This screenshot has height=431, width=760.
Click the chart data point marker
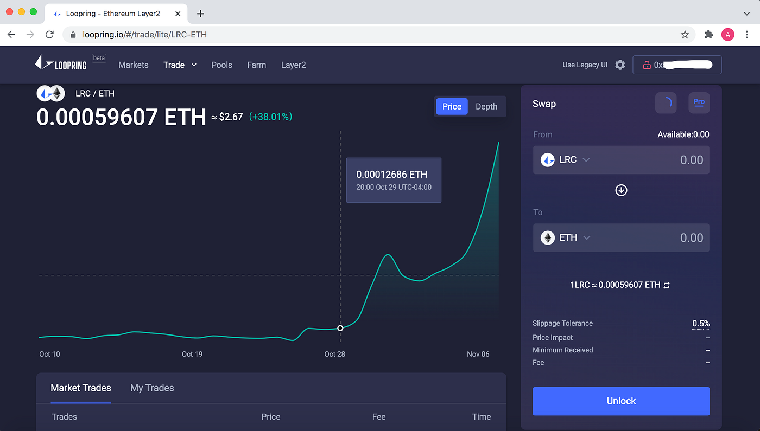tap(340, 328)
